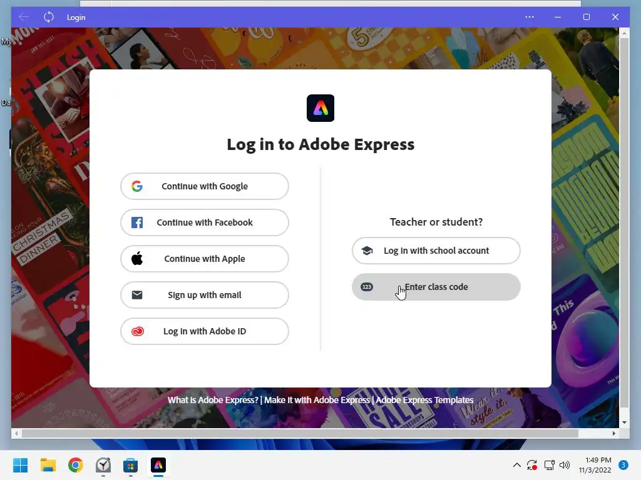Select Adobe Express taskbar icon
The image size is (641, 480).
point(158,465)
